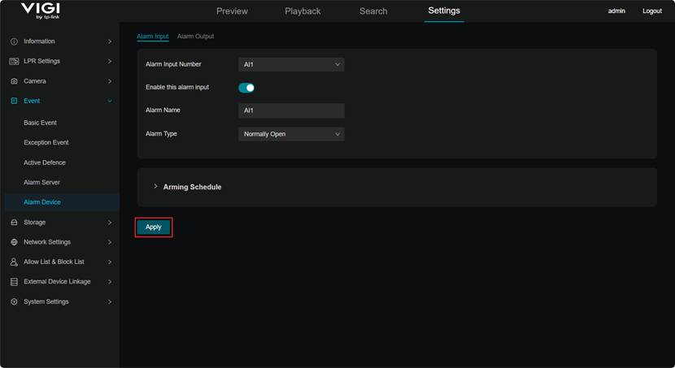
Task: Expand the Network Settings chevron
Action: 110,242
